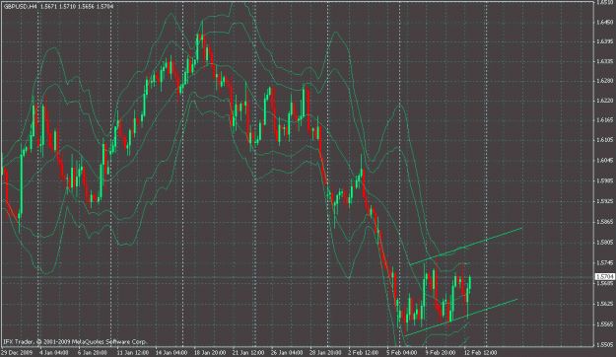Click the 18 Jan 20:00 time label

209,352
